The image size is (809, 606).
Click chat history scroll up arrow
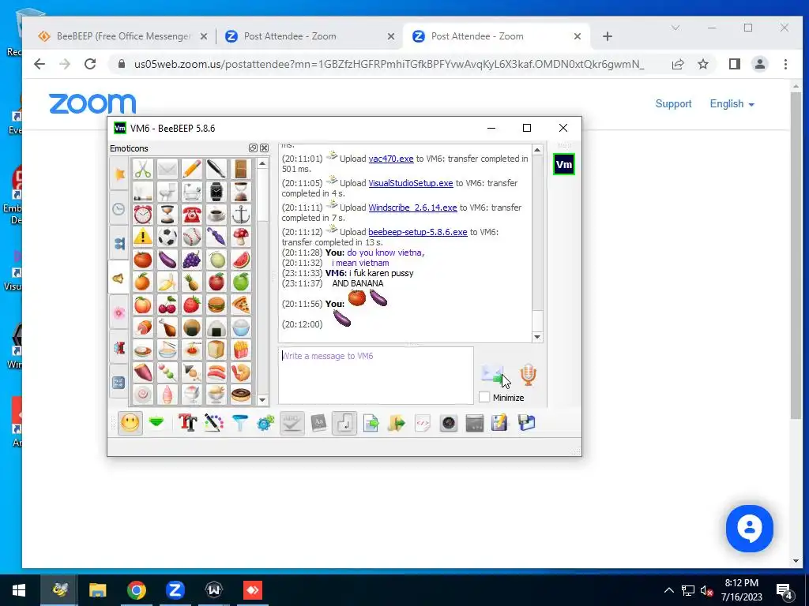(x=537, y=150)
